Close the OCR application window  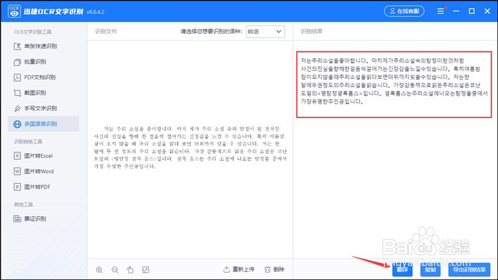(487, 11)
